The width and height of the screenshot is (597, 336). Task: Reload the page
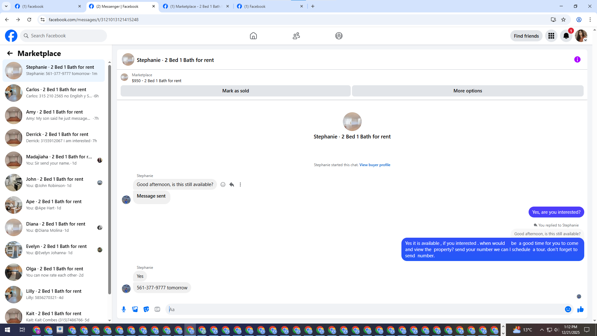[29, 20]
